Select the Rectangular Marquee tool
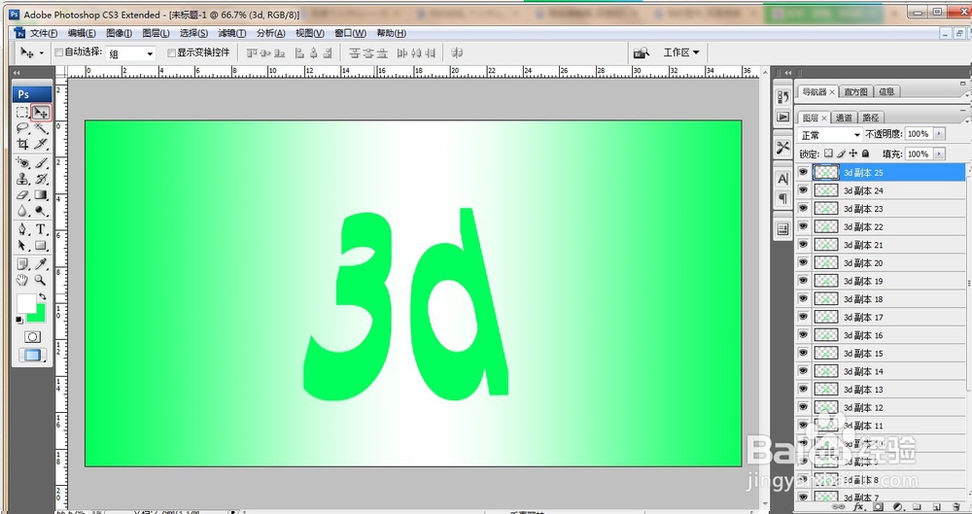This screenshot has width=972, height=514. (22, 112)
